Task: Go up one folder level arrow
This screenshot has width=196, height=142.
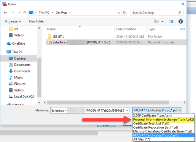Action: (25, 13)
